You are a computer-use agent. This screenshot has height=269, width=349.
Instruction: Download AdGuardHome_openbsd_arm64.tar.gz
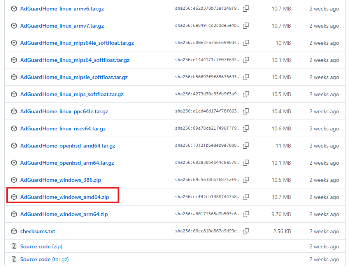coord(67,163)
